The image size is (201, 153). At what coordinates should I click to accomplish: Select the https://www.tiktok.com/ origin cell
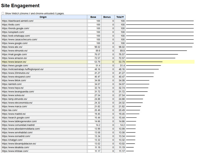(44, 81)
